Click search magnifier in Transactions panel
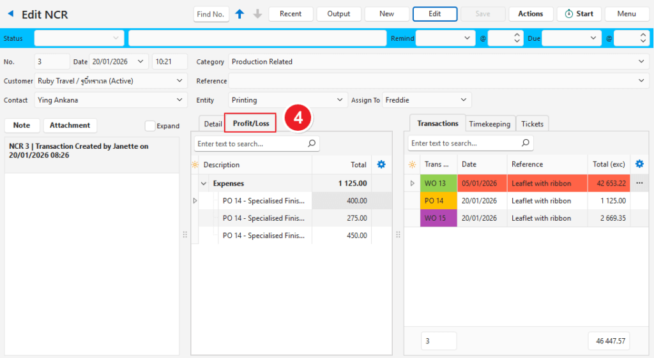The image size is (654, 358). (525, 143)
